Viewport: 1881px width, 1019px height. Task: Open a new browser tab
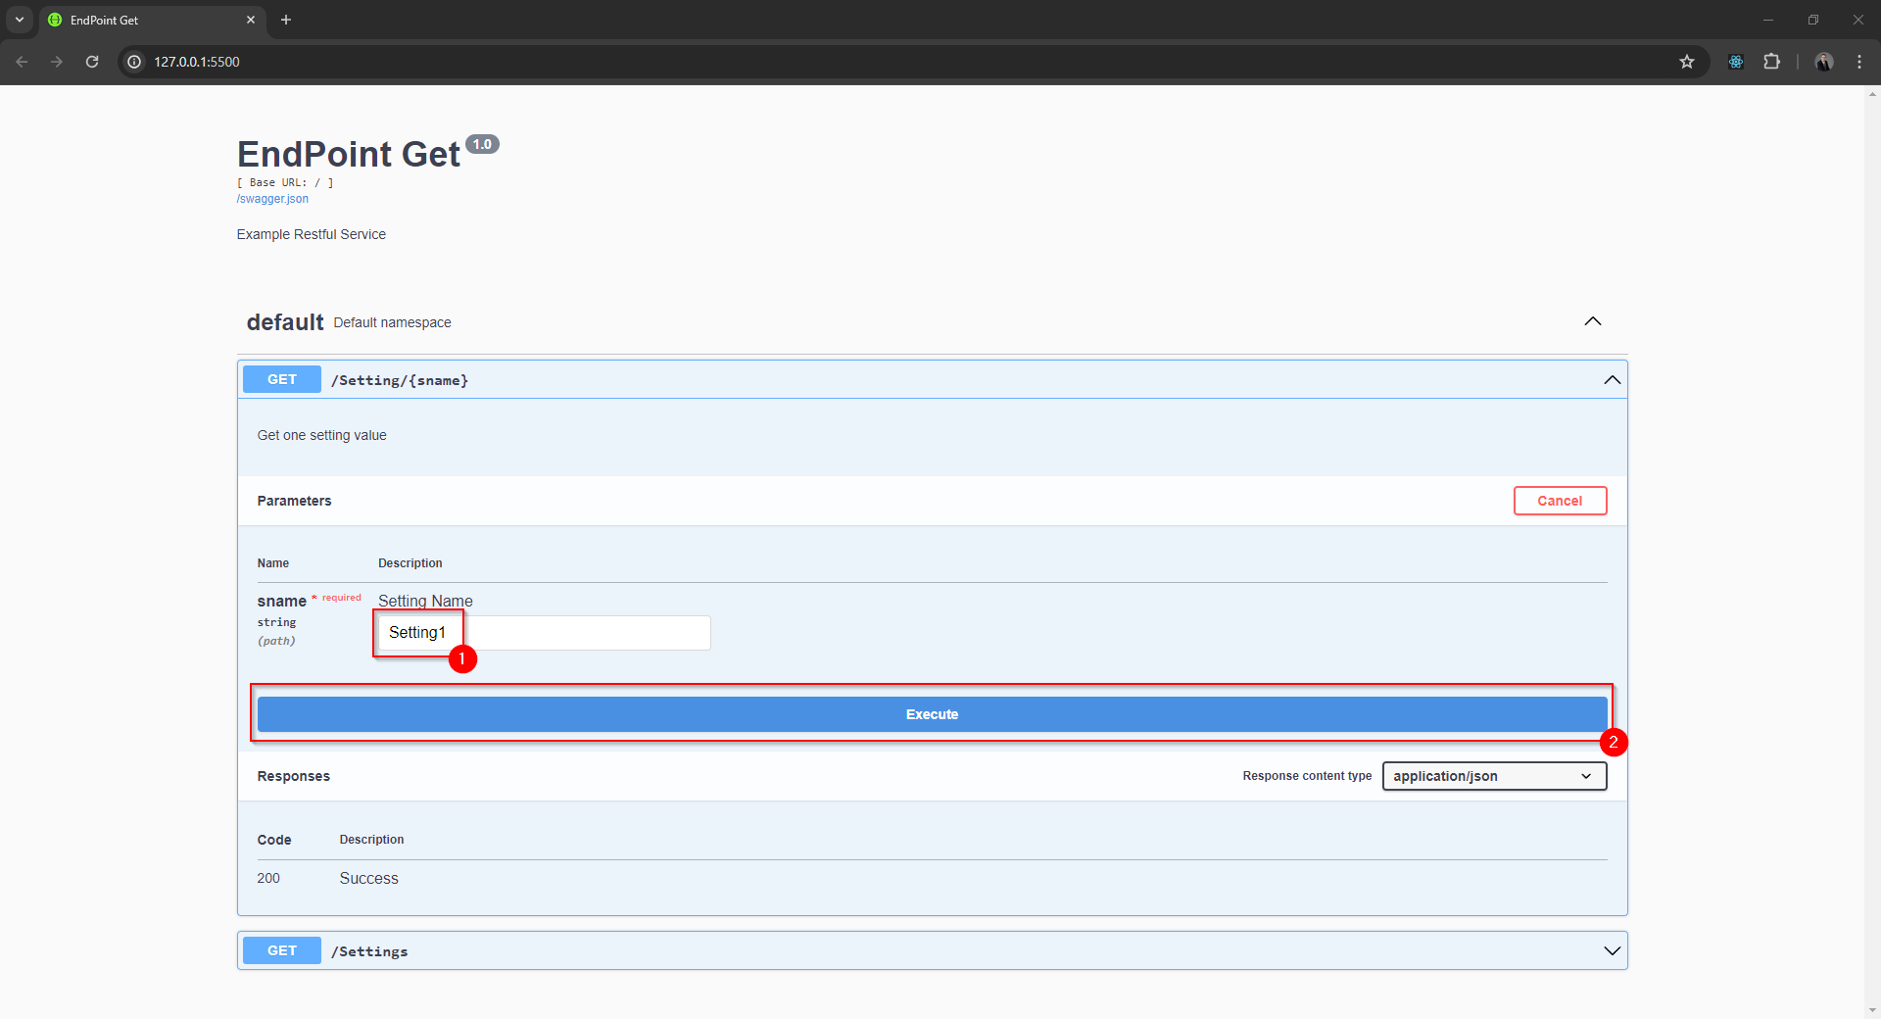click(x=286, y=20)
